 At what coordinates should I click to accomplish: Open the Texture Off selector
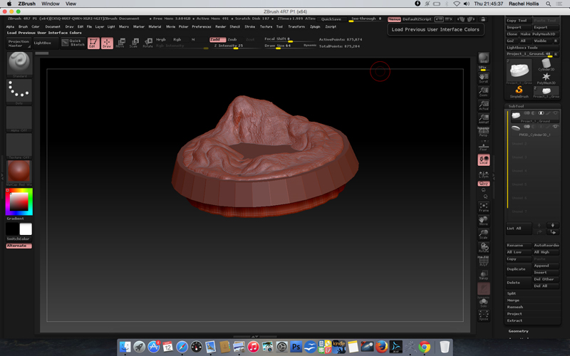pos(19,146)
